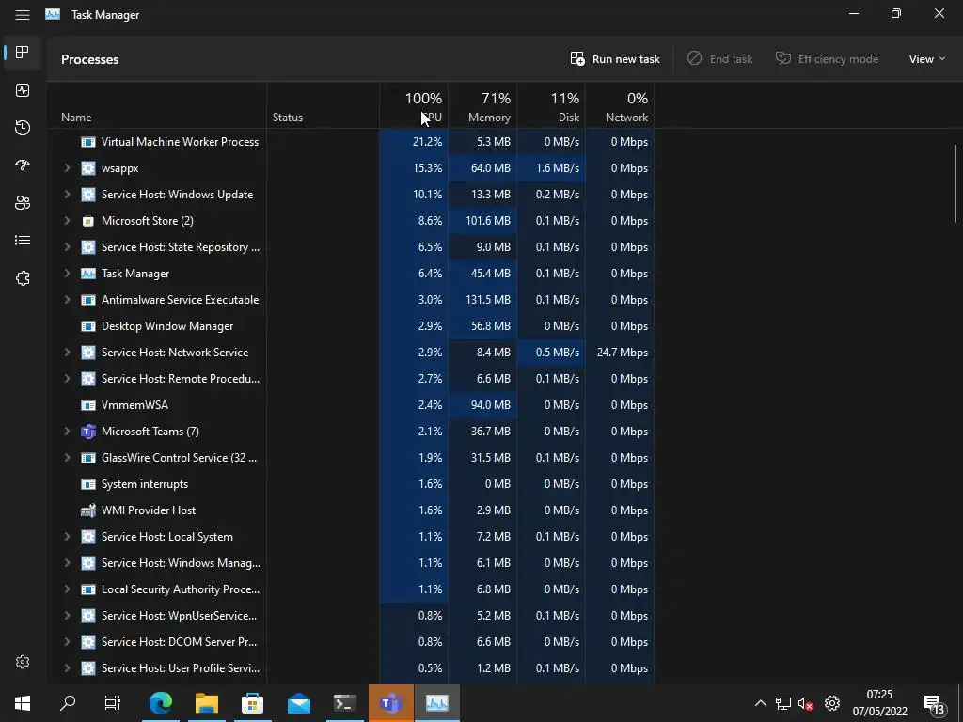Click the 1.6 MB/s disk value

557,168
